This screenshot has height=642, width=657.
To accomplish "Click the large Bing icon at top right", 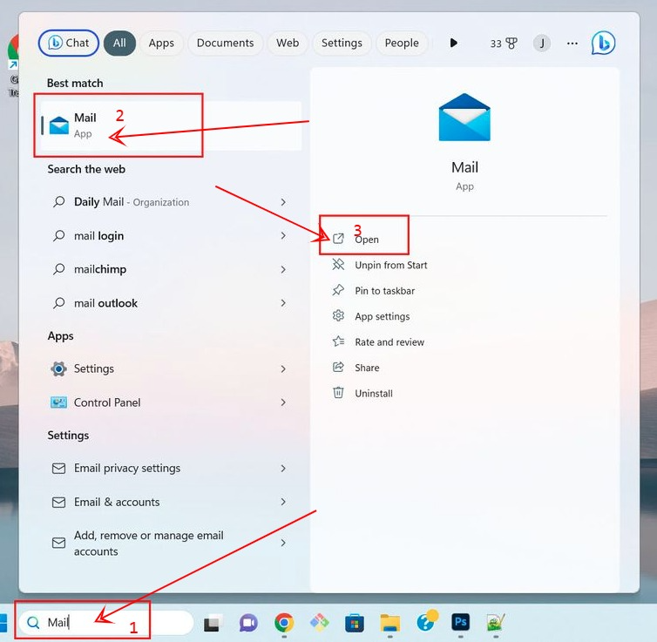I will point(603,43).
